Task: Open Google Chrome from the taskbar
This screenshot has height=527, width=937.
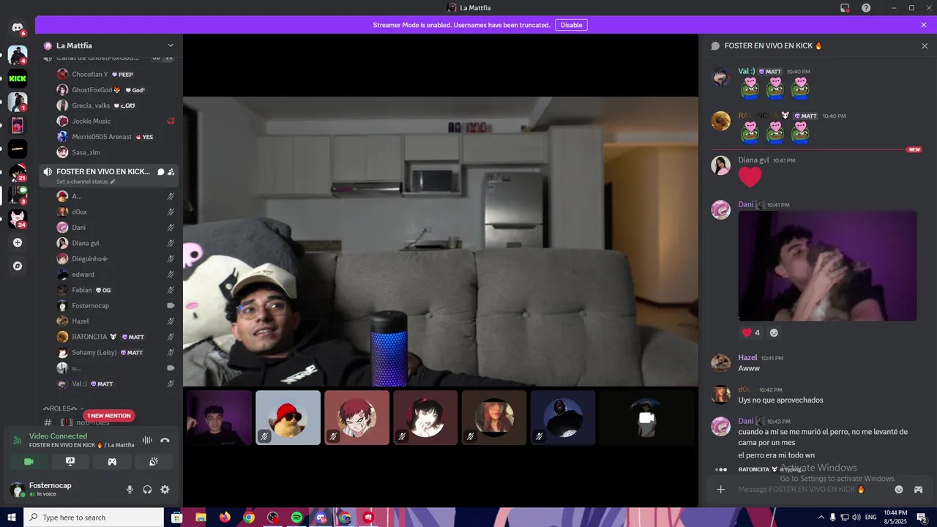Action: [x=249, y=517]
